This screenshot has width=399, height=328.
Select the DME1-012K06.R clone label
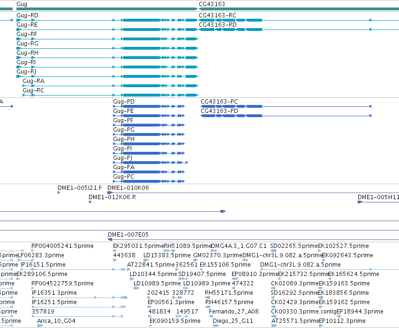point(112,197)
